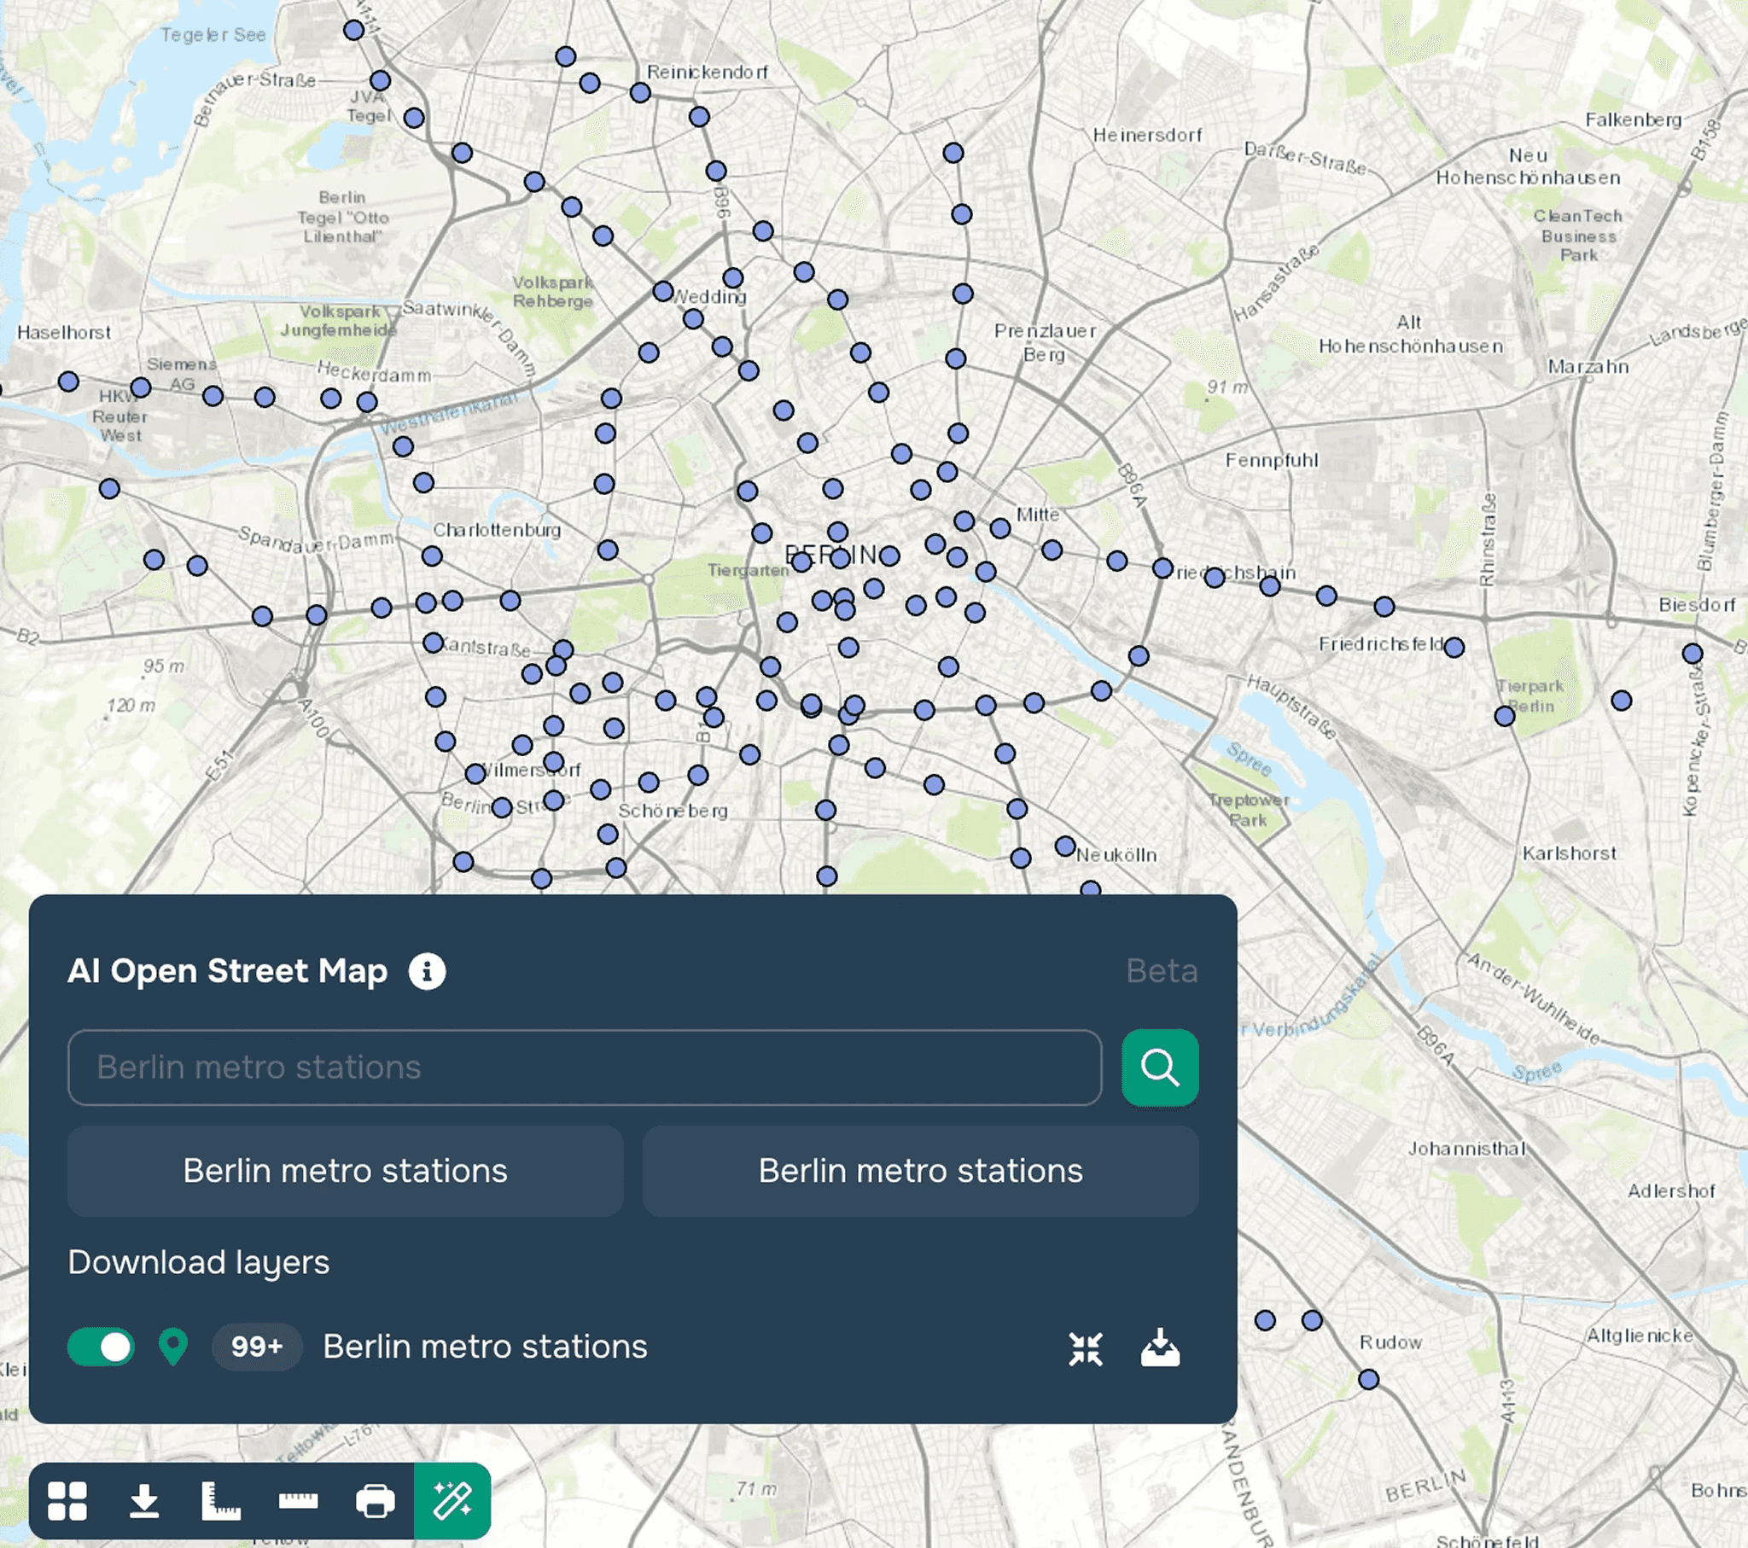
Task: Zoom to the Berlin metro stations layer extent
Action: tap(1085, 1348)
